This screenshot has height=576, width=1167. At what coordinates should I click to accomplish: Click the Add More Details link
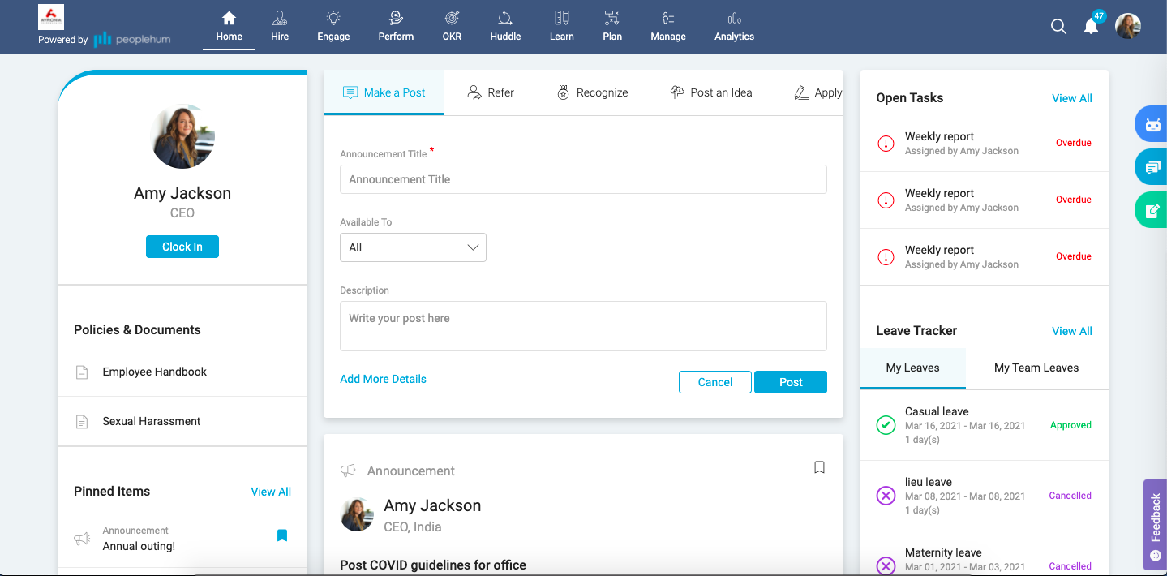pyautogui.click(x=383, y=379)
